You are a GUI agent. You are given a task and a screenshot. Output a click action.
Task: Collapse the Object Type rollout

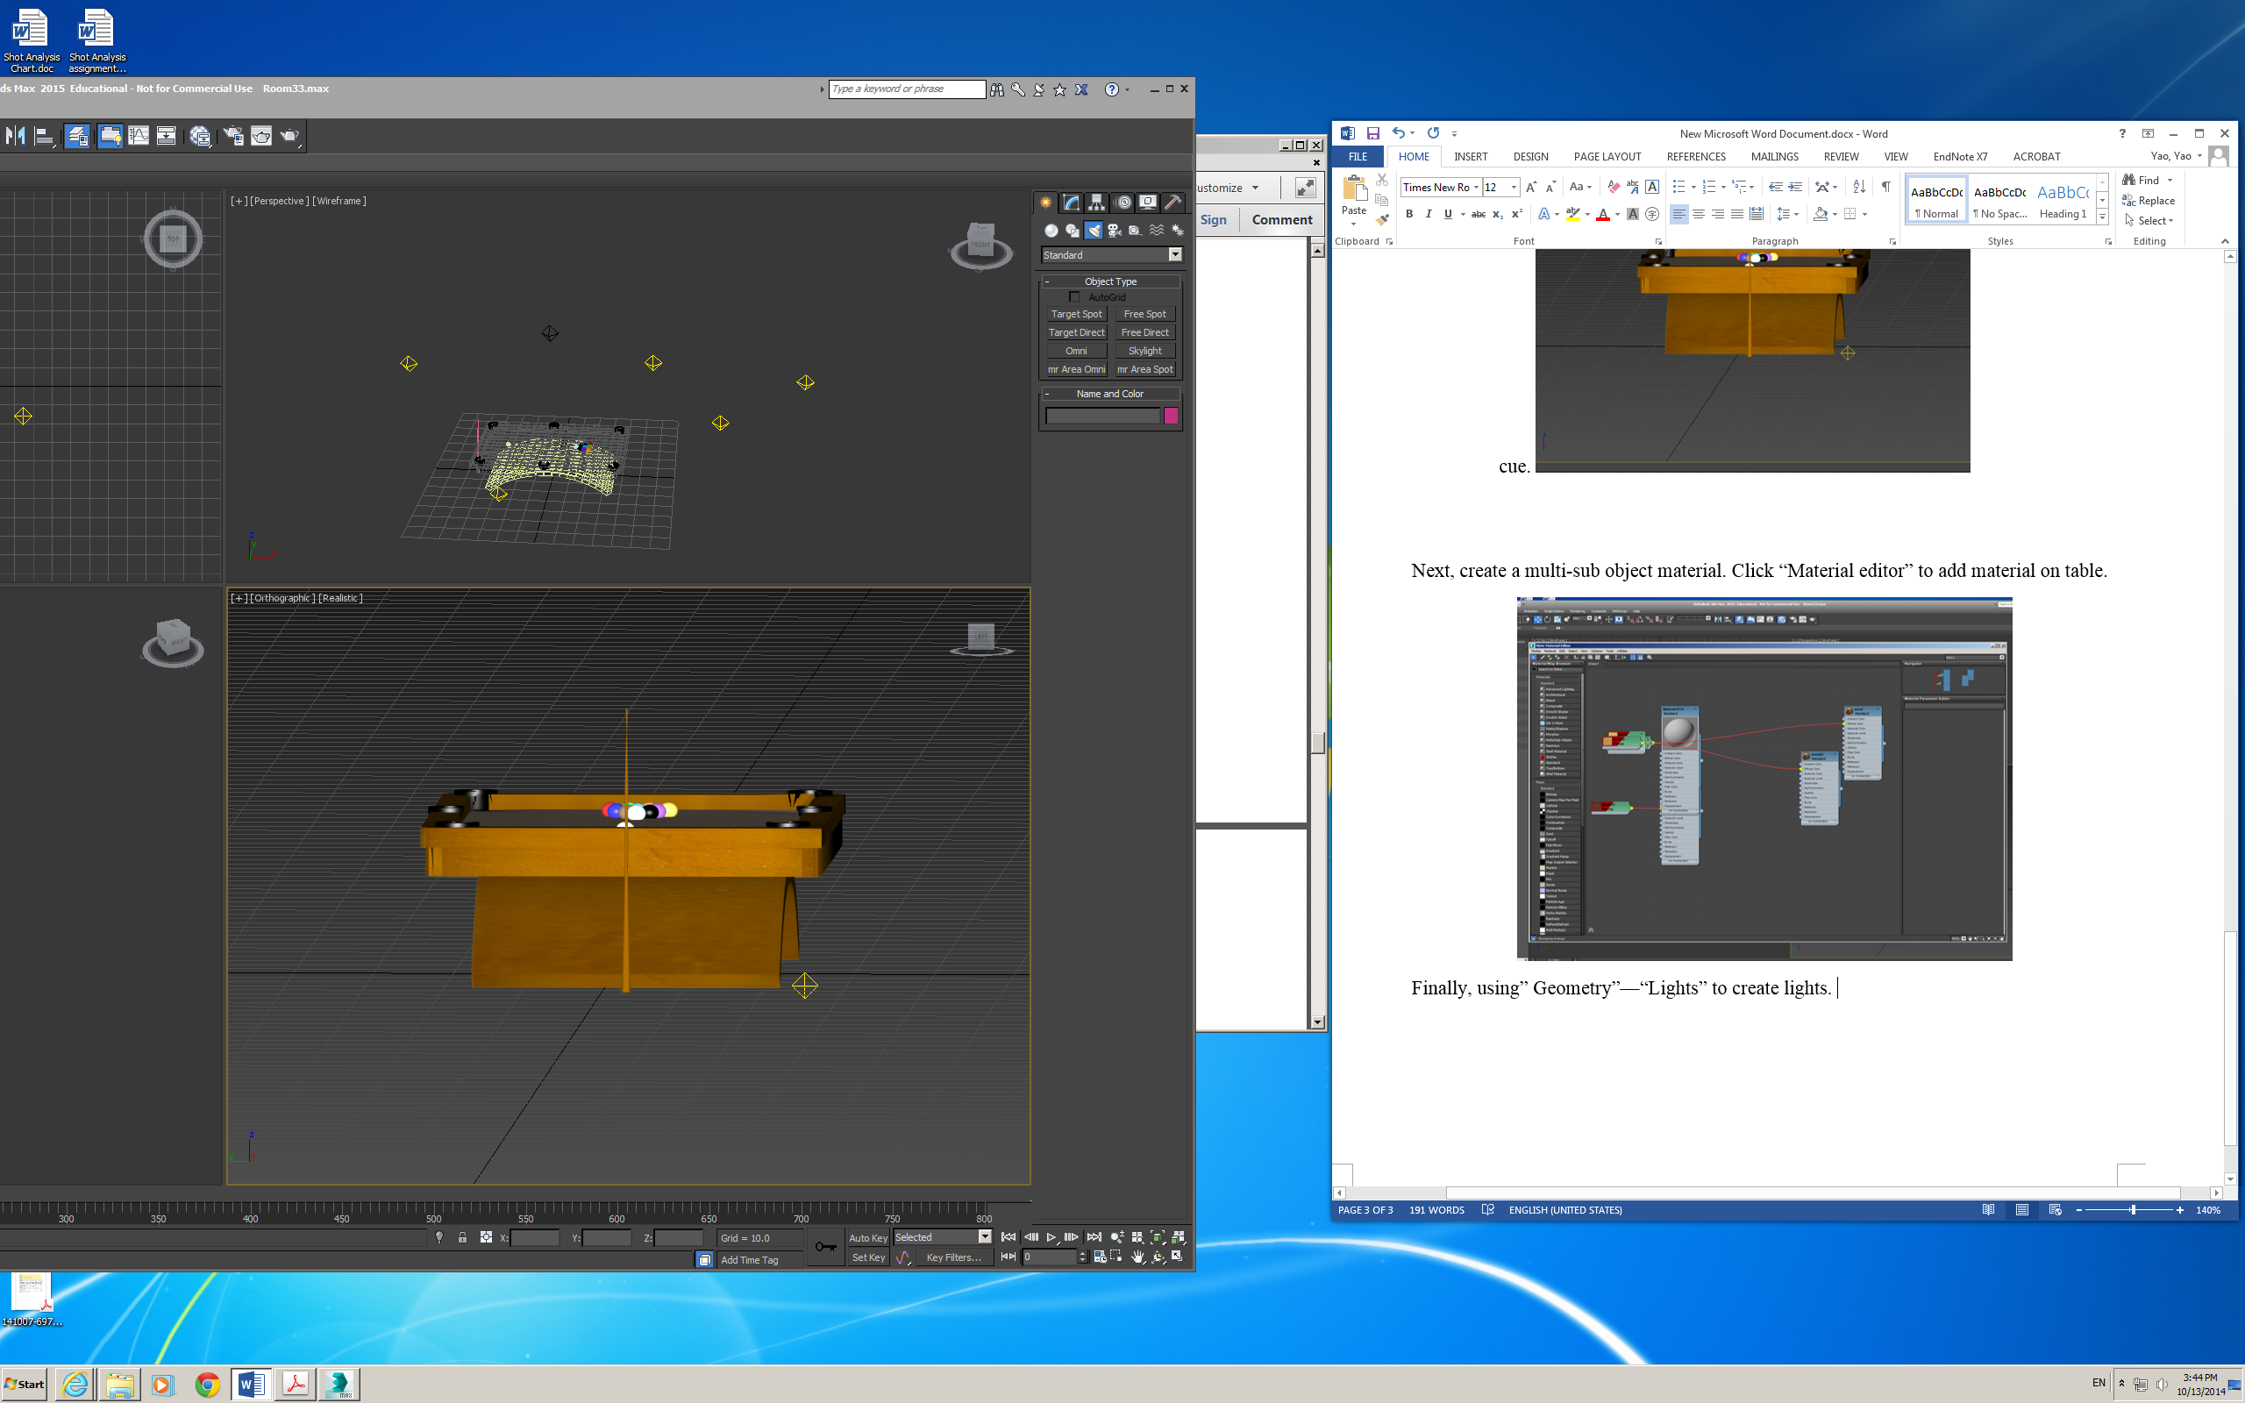coord(1110,281)
